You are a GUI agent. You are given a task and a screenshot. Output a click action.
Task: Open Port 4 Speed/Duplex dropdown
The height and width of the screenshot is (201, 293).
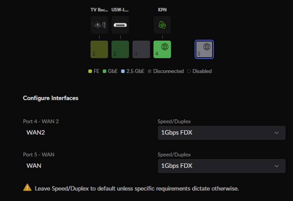tap(222, 133)
